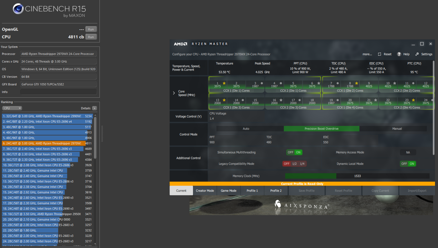Run the OpenGL benchmark

coord(91,29)
